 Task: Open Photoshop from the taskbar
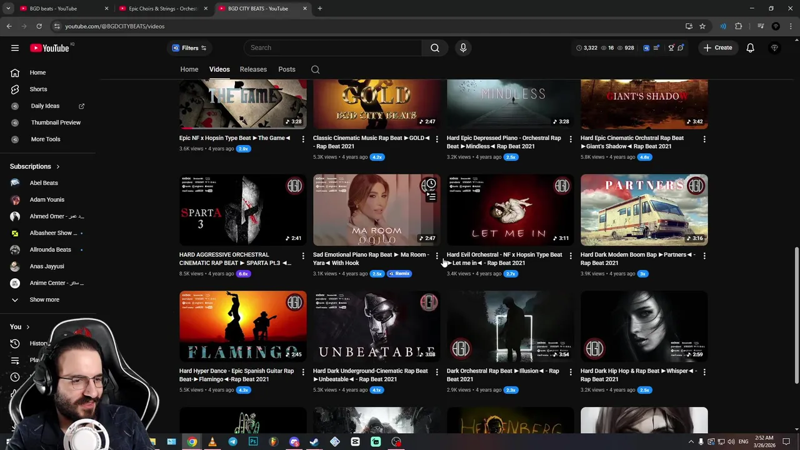[253, 442]
